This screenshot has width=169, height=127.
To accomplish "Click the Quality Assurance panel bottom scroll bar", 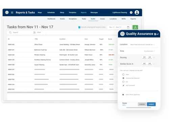I will pyautogui.click(x=139, y=108).
